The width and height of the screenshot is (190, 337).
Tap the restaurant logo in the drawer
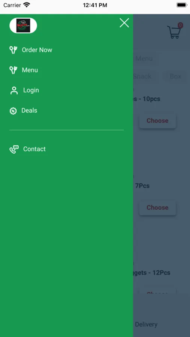[23, 25]
